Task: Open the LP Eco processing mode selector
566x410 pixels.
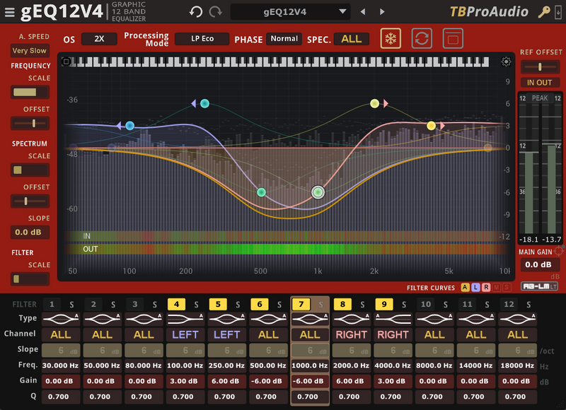Action: point(202,39)
